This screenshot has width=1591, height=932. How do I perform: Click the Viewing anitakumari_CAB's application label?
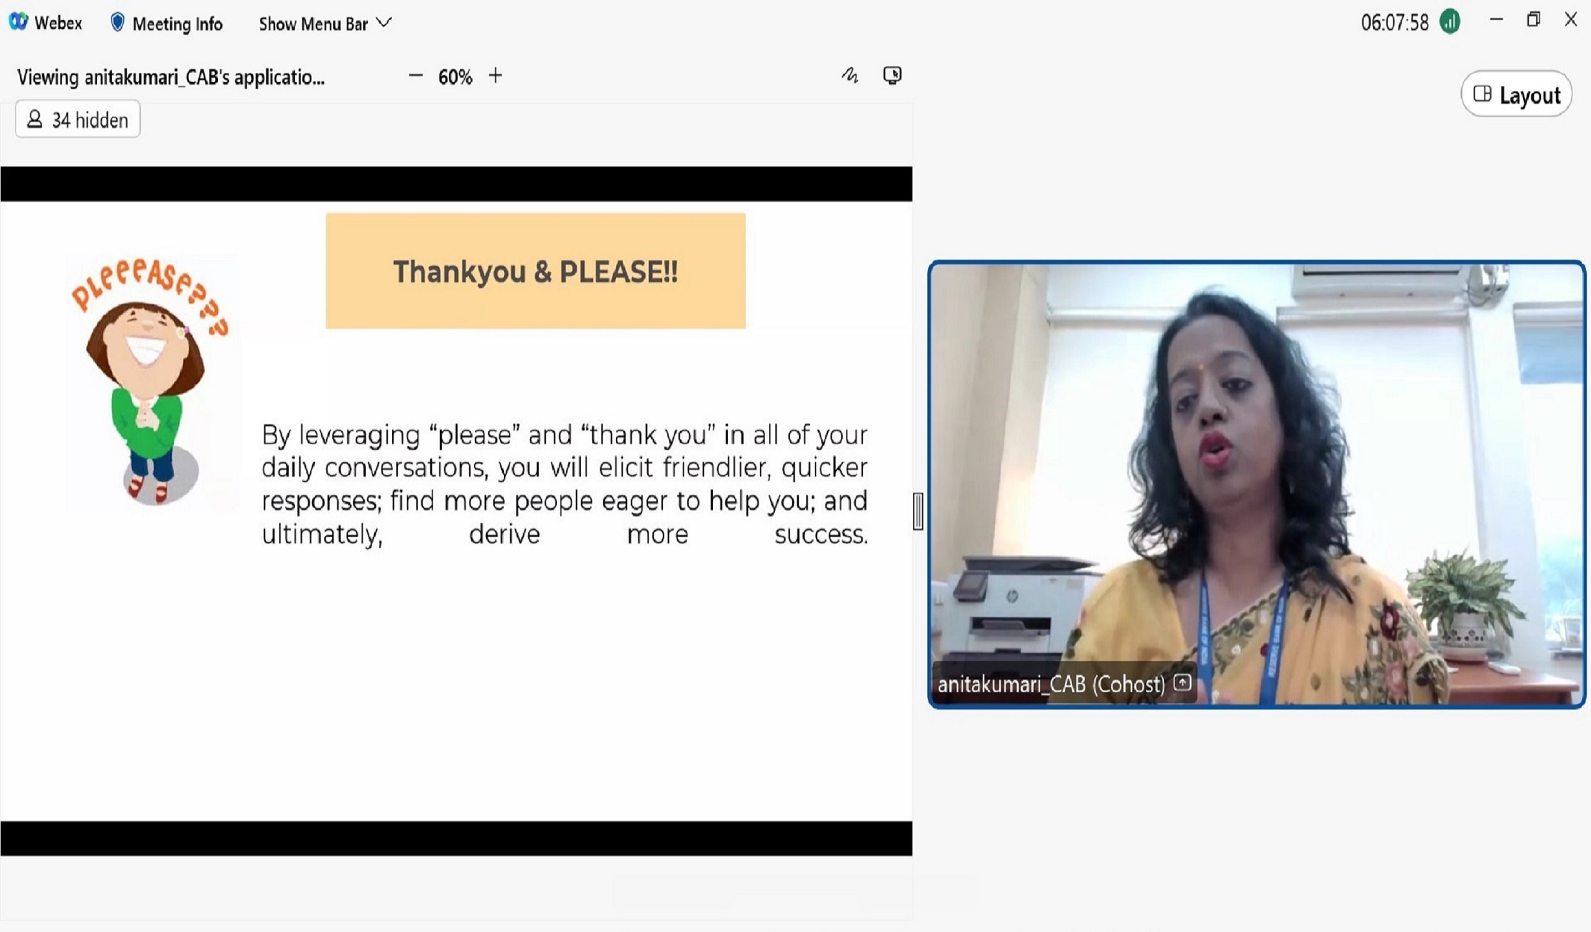171,77
